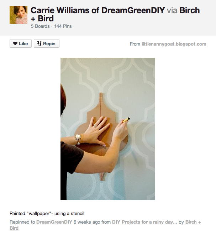Click the pushpin icon on Repin button
This screenshot has width=216, height=240.
pos(39,43)
